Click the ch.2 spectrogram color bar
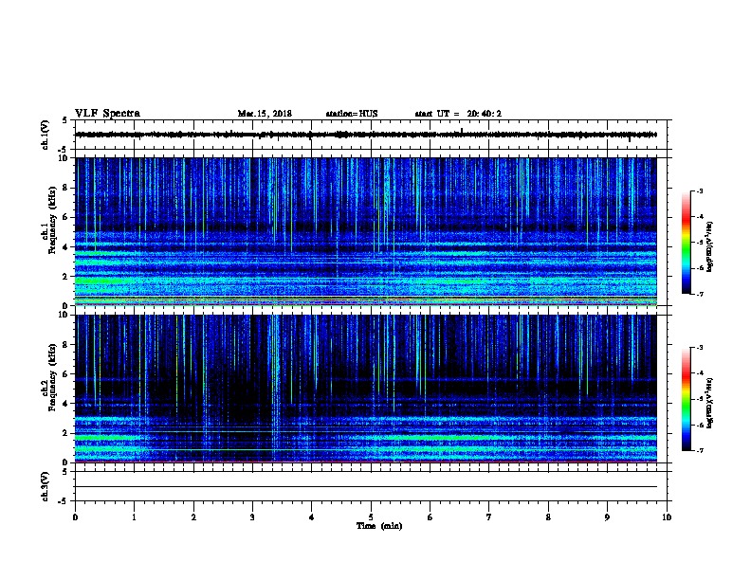 (x=686, y=399)
